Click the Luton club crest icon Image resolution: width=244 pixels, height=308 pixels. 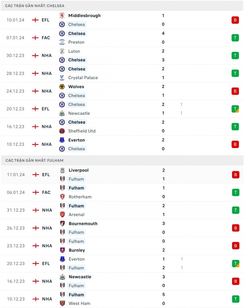(x=62, y=51)
